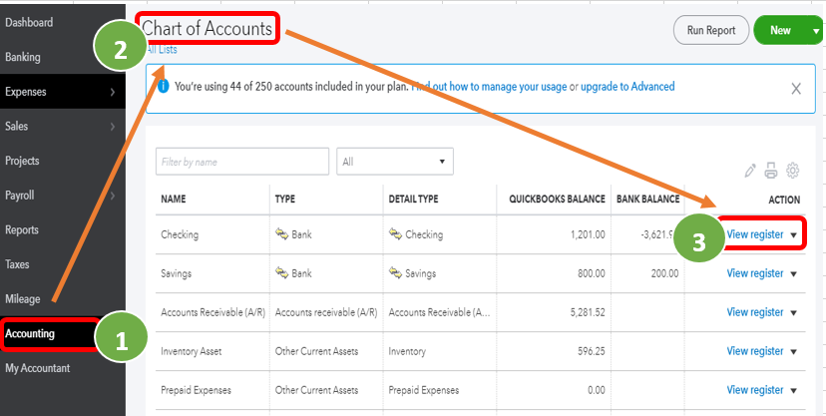Click bank feed icon in Checking Detail Type
This screenshot has width=826, height=416.
pos(395,233)
